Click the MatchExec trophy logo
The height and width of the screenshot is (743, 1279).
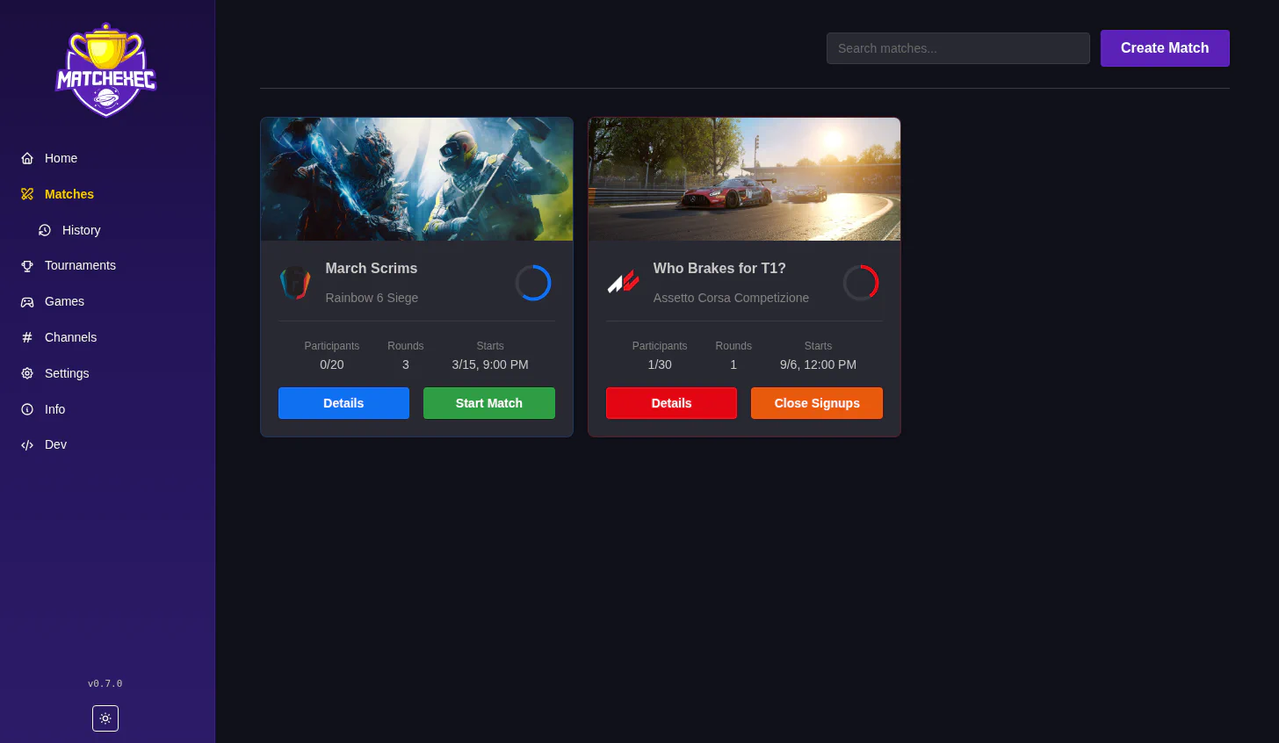click(x=105, y=70)
